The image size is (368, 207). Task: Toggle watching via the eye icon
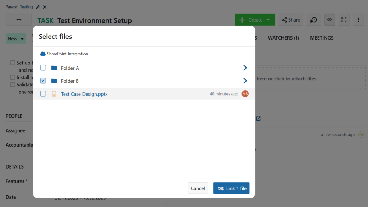(329, 19)
